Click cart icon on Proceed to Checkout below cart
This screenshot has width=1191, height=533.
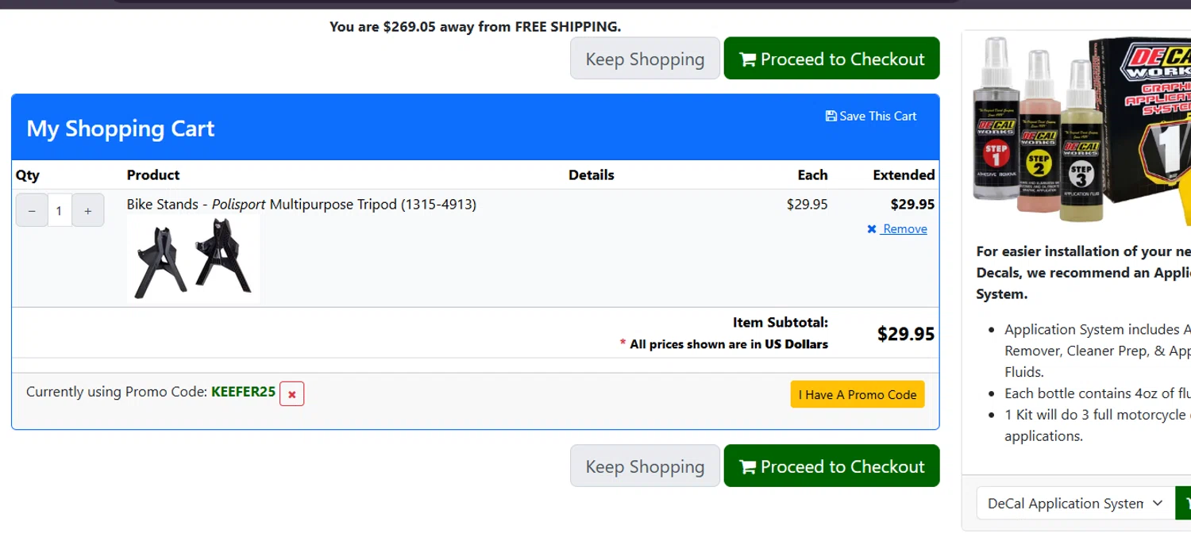click(x=747, y=467)
